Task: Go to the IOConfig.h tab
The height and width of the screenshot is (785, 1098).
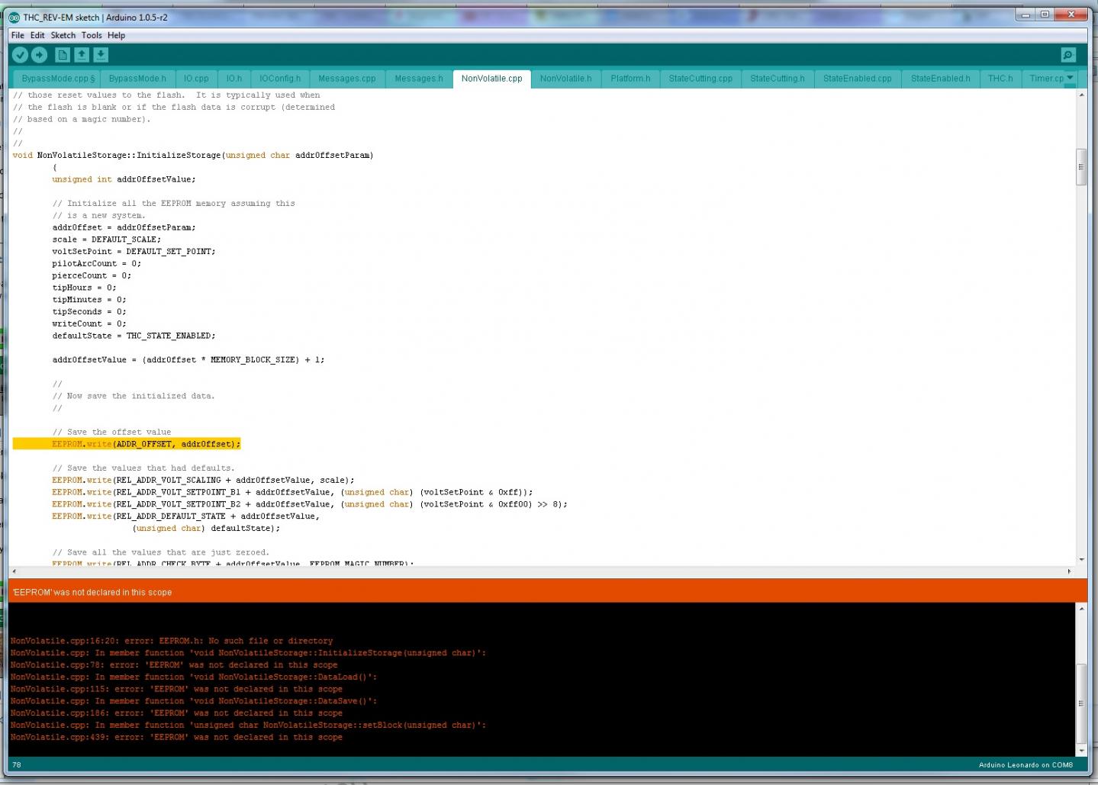Action: 279,79
